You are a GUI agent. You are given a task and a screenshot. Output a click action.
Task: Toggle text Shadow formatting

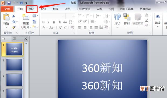(x=60, y=22)
